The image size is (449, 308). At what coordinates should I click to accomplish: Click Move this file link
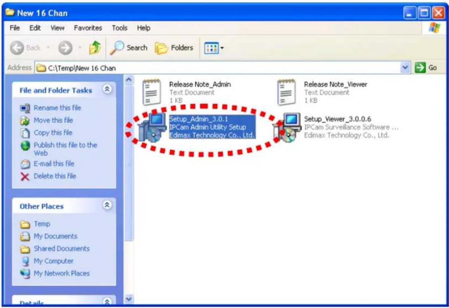coord(53,120)
